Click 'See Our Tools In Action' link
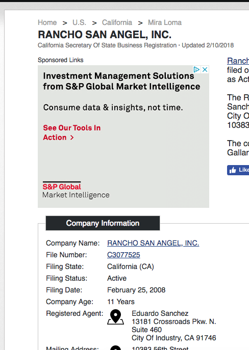 72,132
